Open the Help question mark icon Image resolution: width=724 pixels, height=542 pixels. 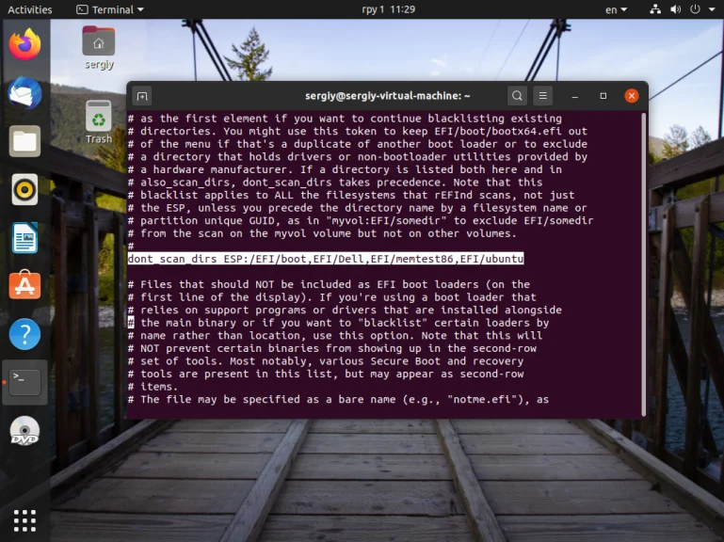[24, 334]
